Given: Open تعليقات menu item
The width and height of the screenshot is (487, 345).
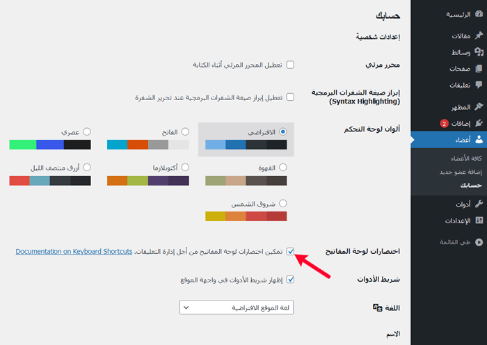Looking at the screenshot, I should [x=449, y=85].
